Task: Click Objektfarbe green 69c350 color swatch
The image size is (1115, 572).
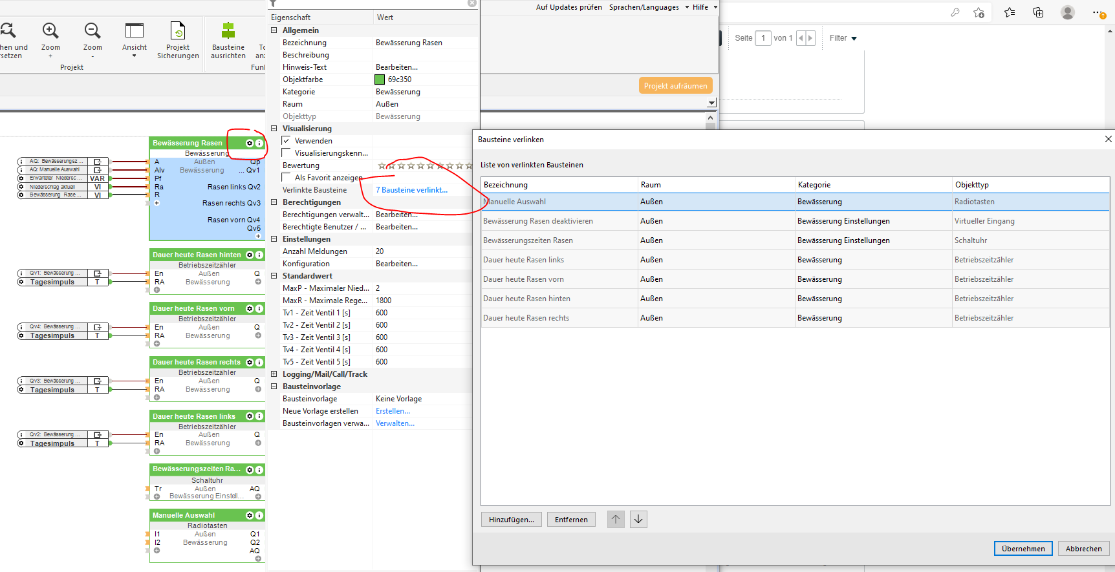Action: pos(380,79)
